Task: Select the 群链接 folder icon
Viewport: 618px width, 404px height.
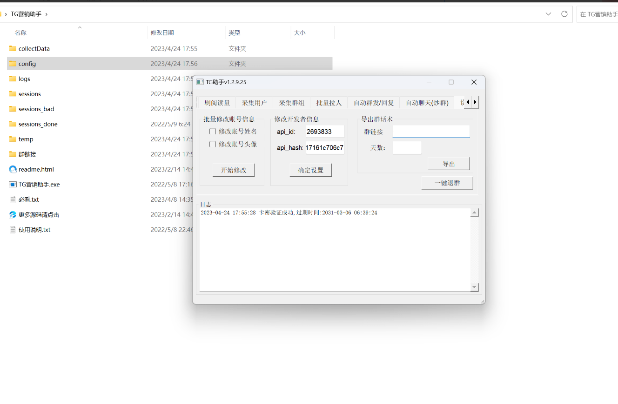Action: [x=13, y=154]
